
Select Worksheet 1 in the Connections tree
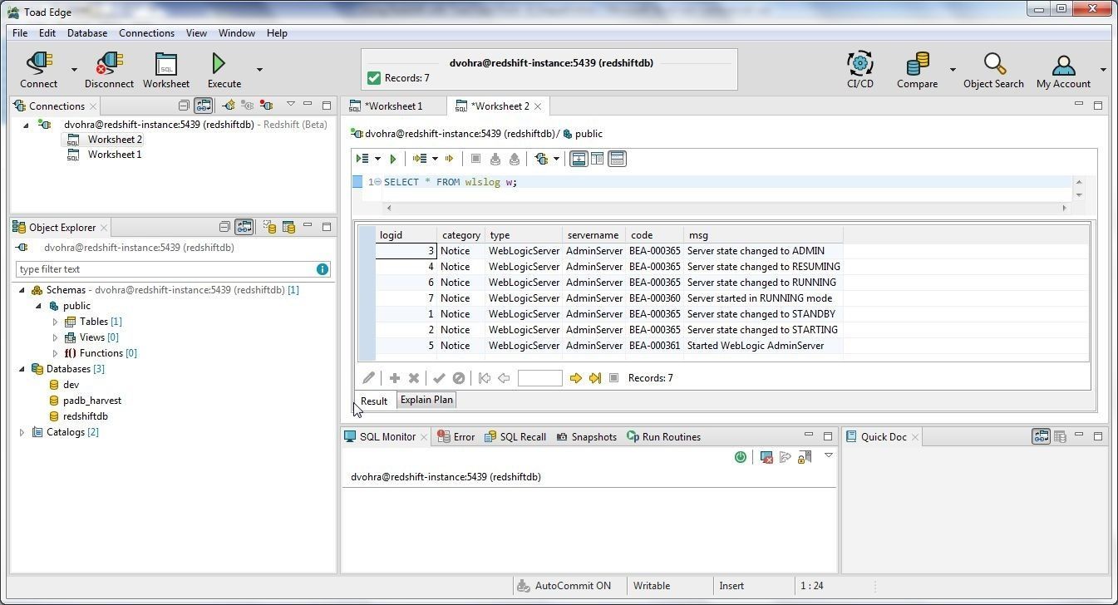[115, 155]
